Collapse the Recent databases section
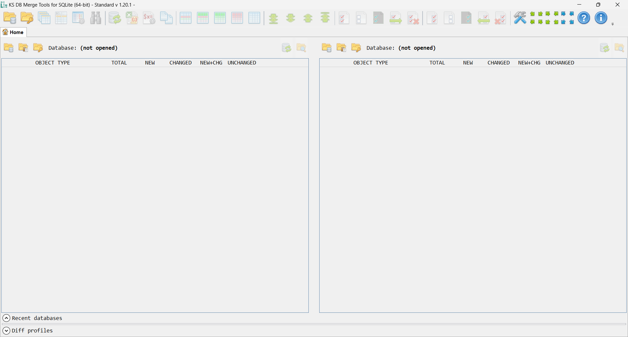628x337 pixels. pos(6,318)
